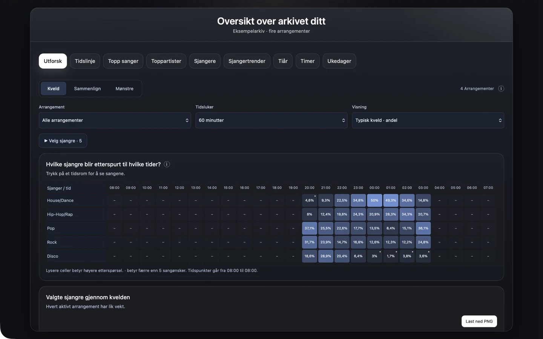The image size is (543, 339).
Task: Select House/Dance cell 49,3%
Action: click(x=391, y=200)
